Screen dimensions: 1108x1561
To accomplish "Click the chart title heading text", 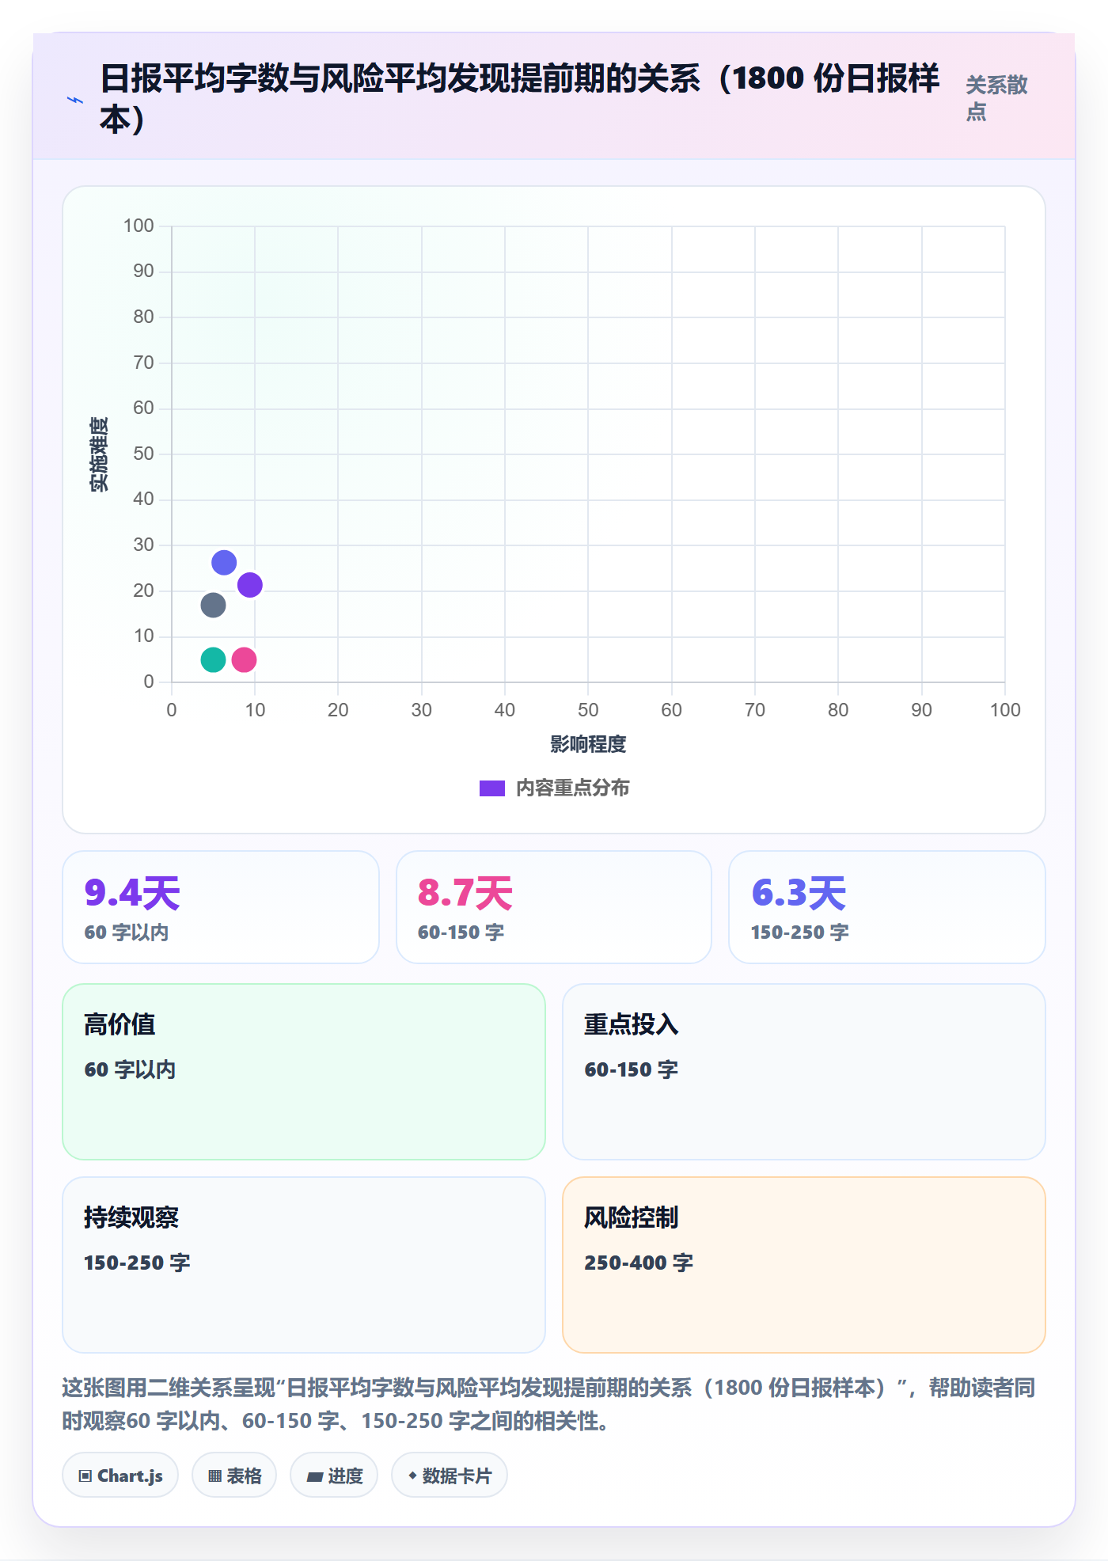I will point(519,98).
